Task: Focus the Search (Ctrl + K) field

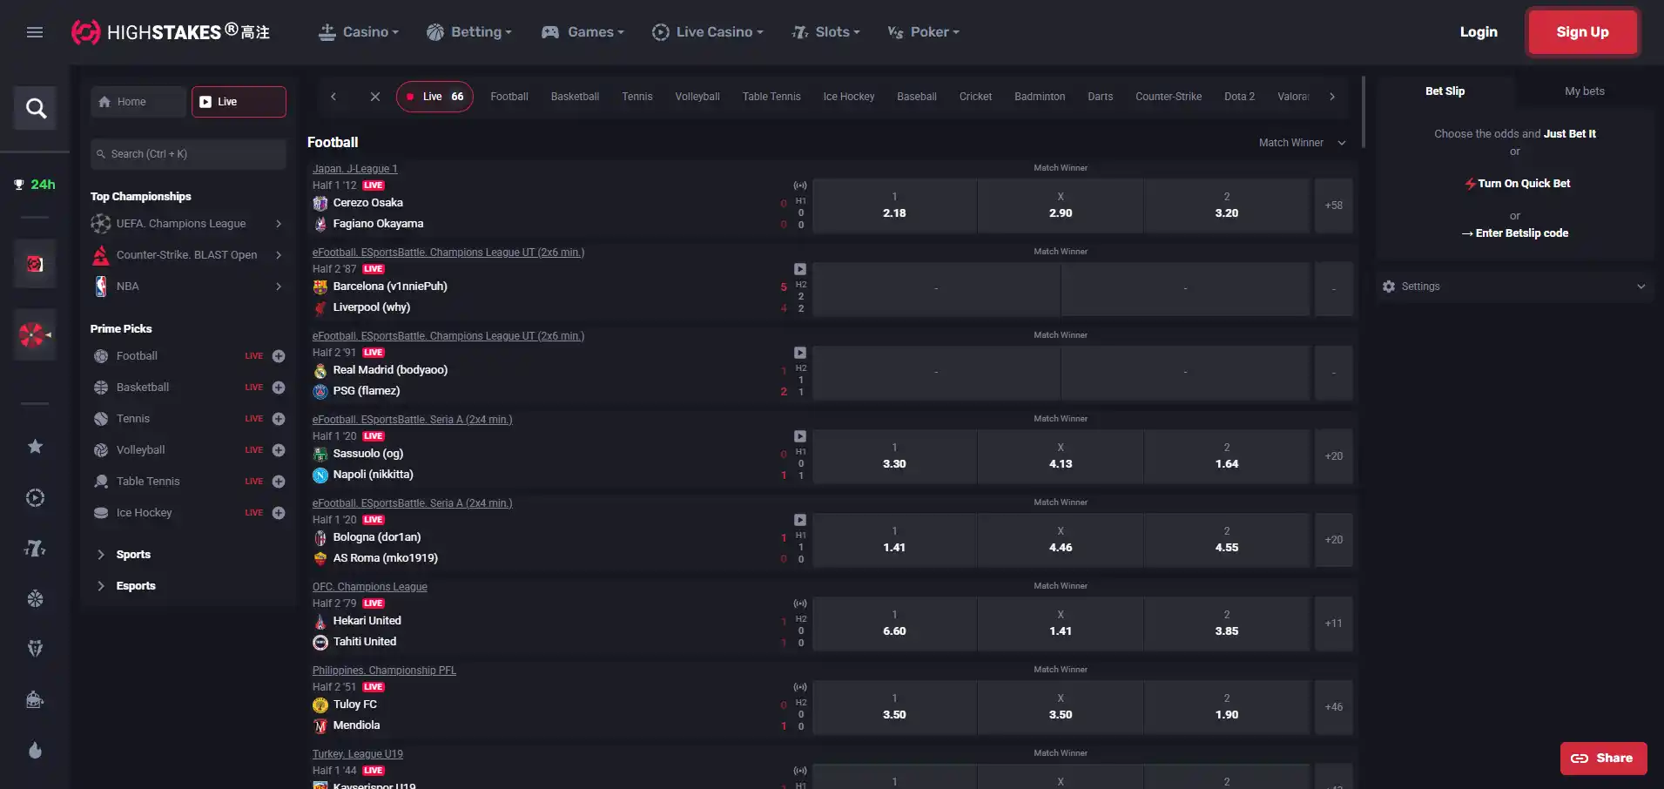Action: tap(188, 154)
